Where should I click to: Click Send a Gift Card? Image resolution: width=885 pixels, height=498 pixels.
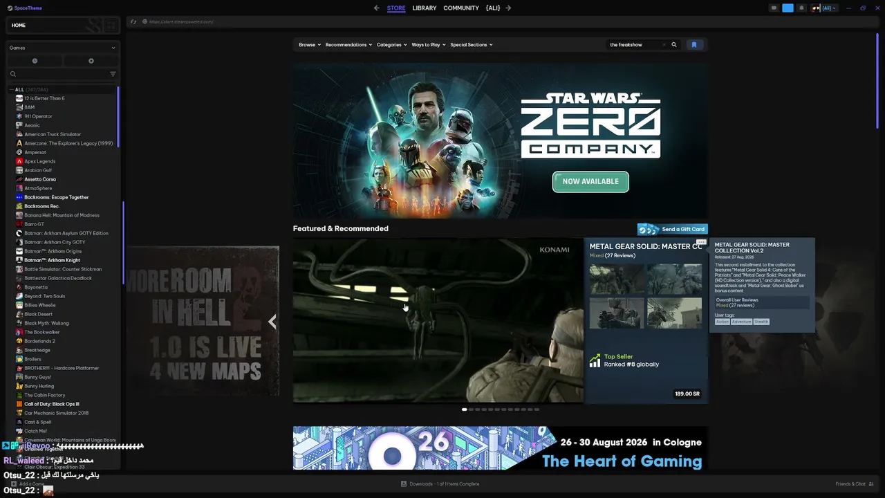click(673, 229)
